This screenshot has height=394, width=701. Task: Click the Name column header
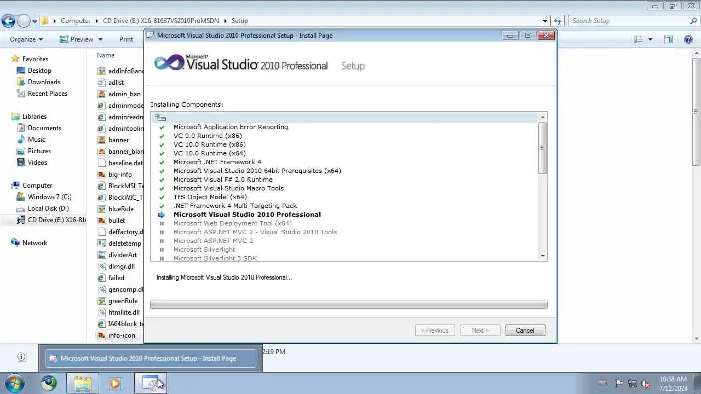pyautogui.click(x=106, y=55)
